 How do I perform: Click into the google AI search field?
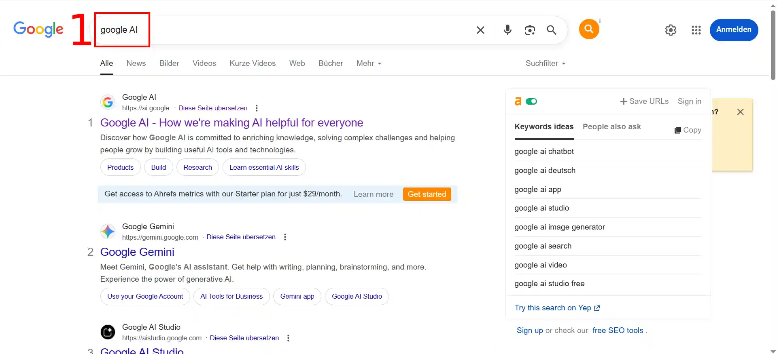283,30
